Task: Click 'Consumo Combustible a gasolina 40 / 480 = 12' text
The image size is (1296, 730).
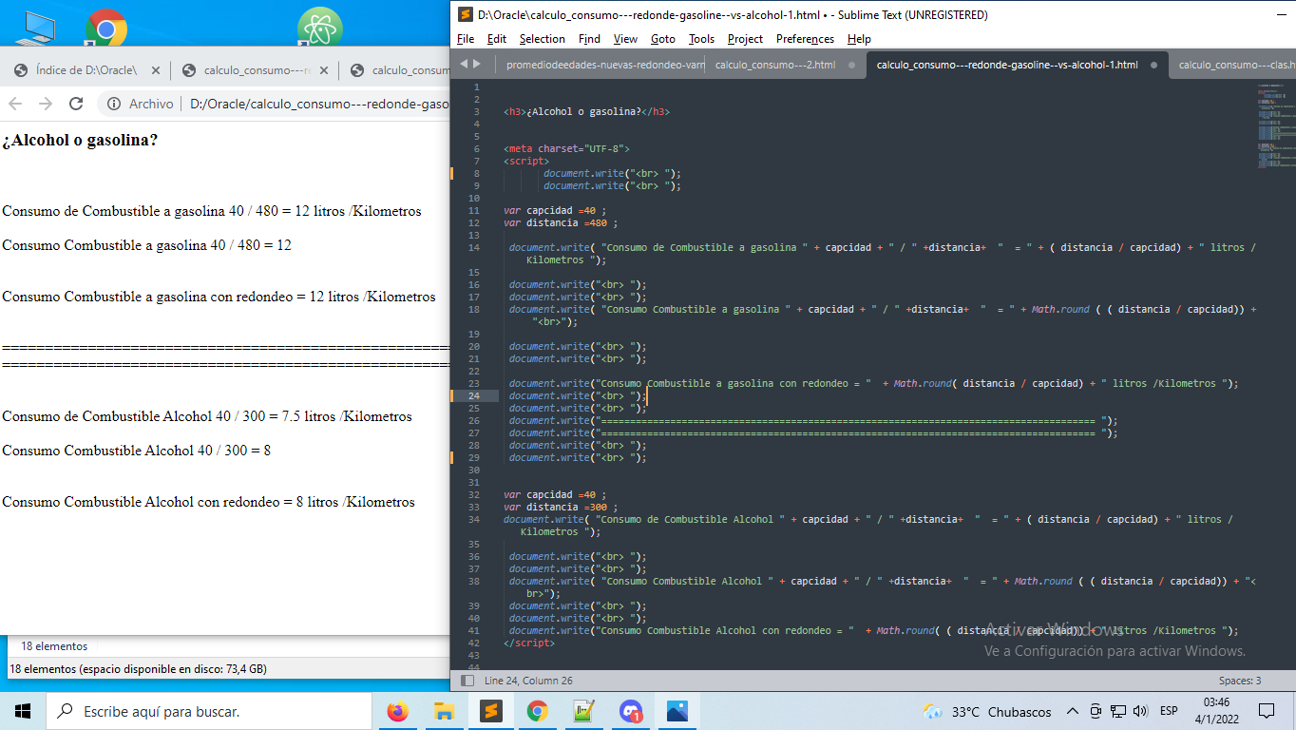Action: pos(146,245)
